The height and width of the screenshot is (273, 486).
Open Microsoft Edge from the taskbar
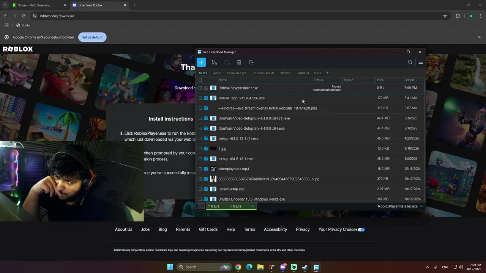(x=249, y=267)
